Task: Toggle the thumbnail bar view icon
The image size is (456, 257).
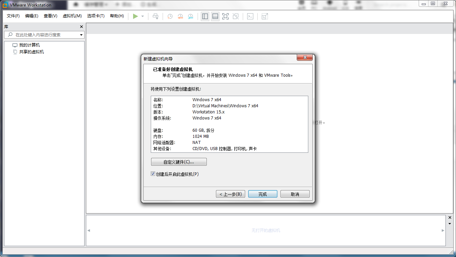Action: tap(215, 16)
